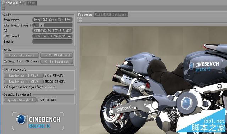Click the Processor name field
The height and width of the screenshot is (134, 227).
click(52, 20)
